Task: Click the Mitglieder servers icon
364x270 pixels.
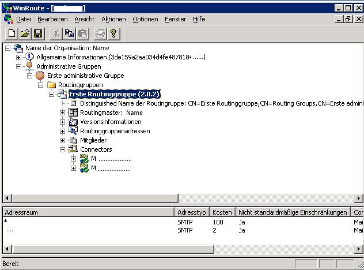Action: pyautogui.click(x=73, y=140)
